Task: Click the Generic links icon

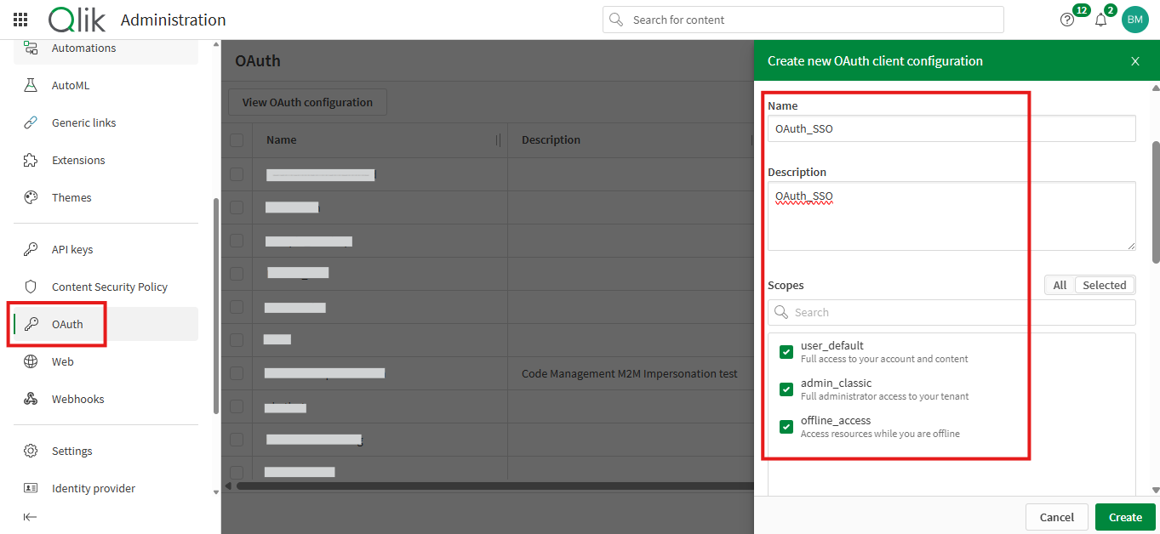Action: pyautogui.click(x=31, y=122)
